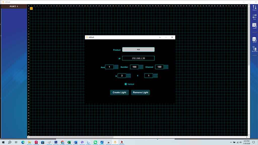Click the Column icon in right sidebar
This screenshot has height=145, width=258.
tap(254, 8)
